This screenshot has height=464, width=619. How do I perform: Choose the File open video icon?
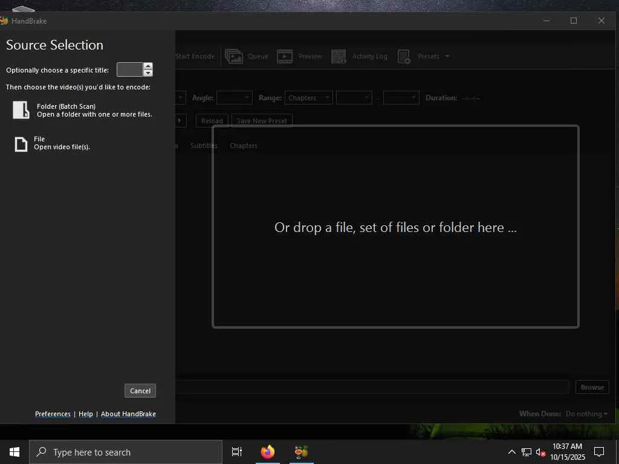[x=21, y=144]
